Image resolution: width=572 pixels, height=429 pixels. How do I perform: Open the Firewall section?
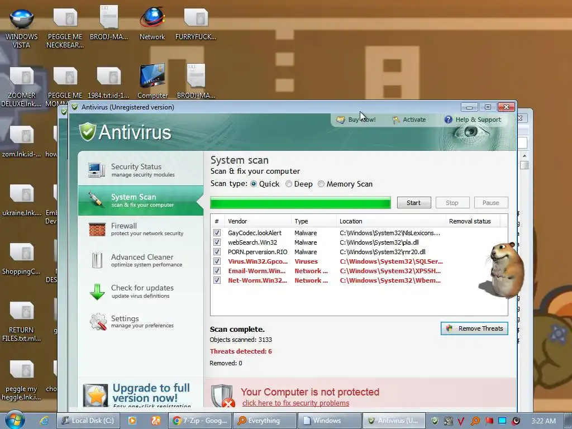[141, 230]
